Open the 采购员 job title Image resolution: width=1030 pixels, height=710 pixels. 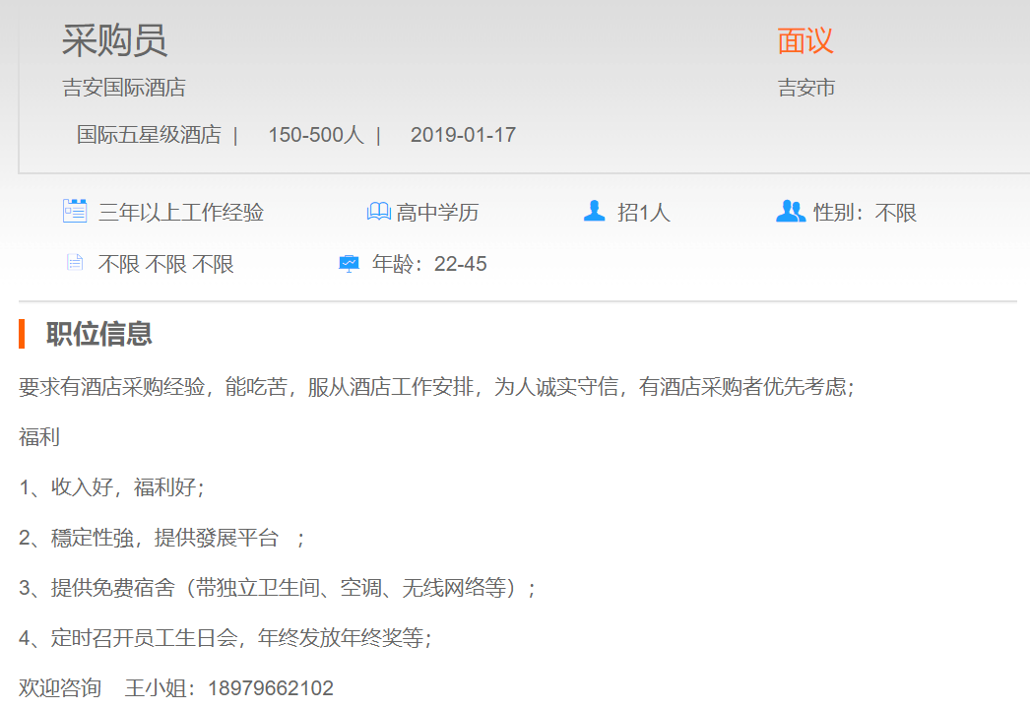[x=114, y=40]
